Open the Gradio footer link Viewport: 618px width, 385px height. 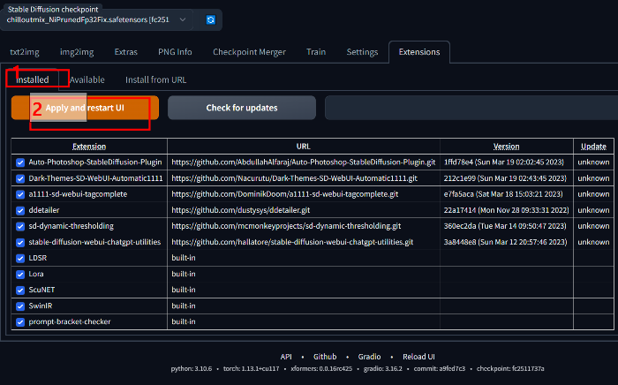369,357
